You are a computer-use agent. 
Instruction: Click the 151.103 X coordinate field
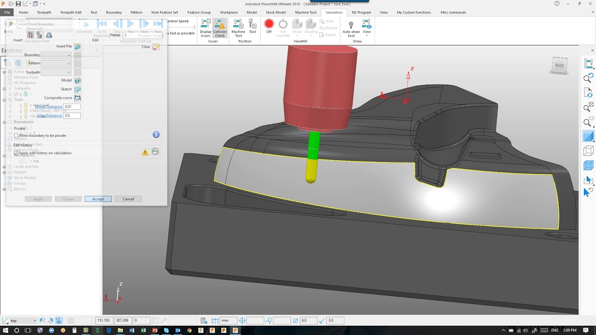click(104, 321)
